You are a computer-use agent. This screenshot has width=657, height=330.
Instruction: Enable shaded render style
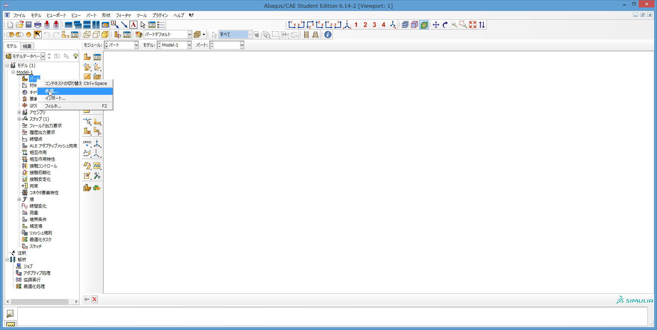[105, 35]
